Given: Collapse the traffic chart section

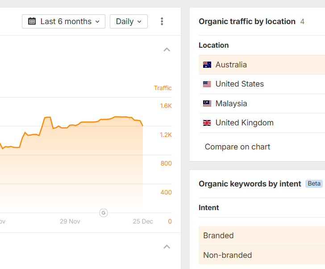Looking at the screenshot, I should pyautogui.click(x=167, y=50).
